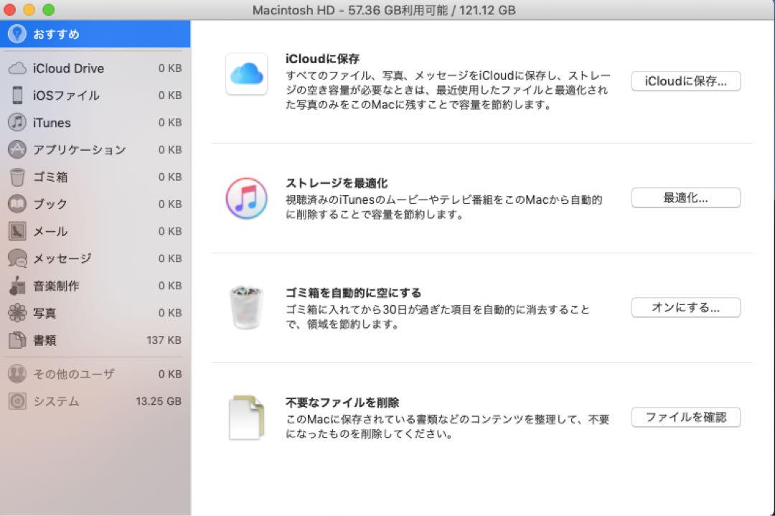The width and height of the screenshot is (775, 516).
Task: Open the ブック category
Action: 95,204
